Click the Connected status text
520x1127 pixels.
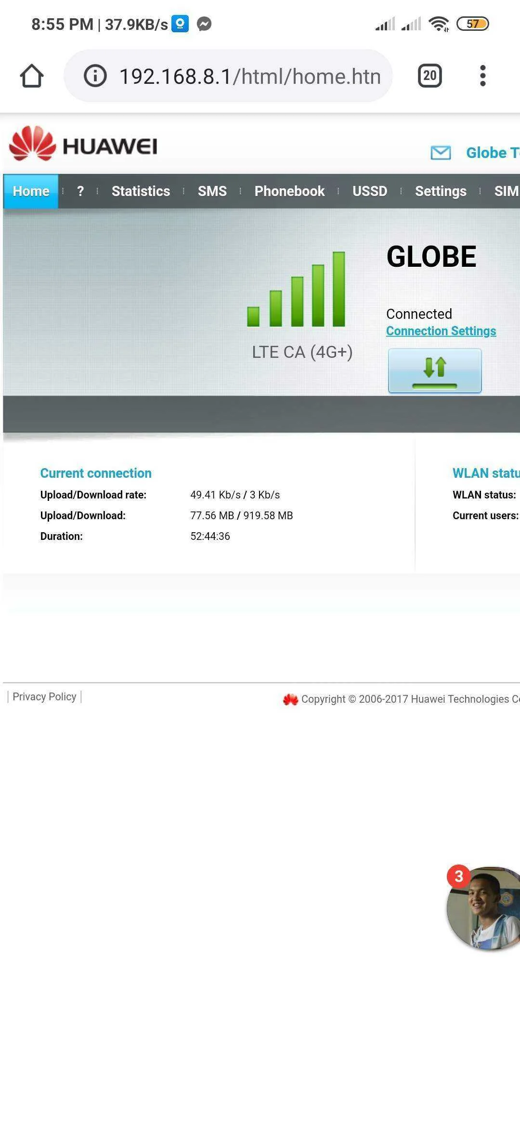click(x=419, y=314)
